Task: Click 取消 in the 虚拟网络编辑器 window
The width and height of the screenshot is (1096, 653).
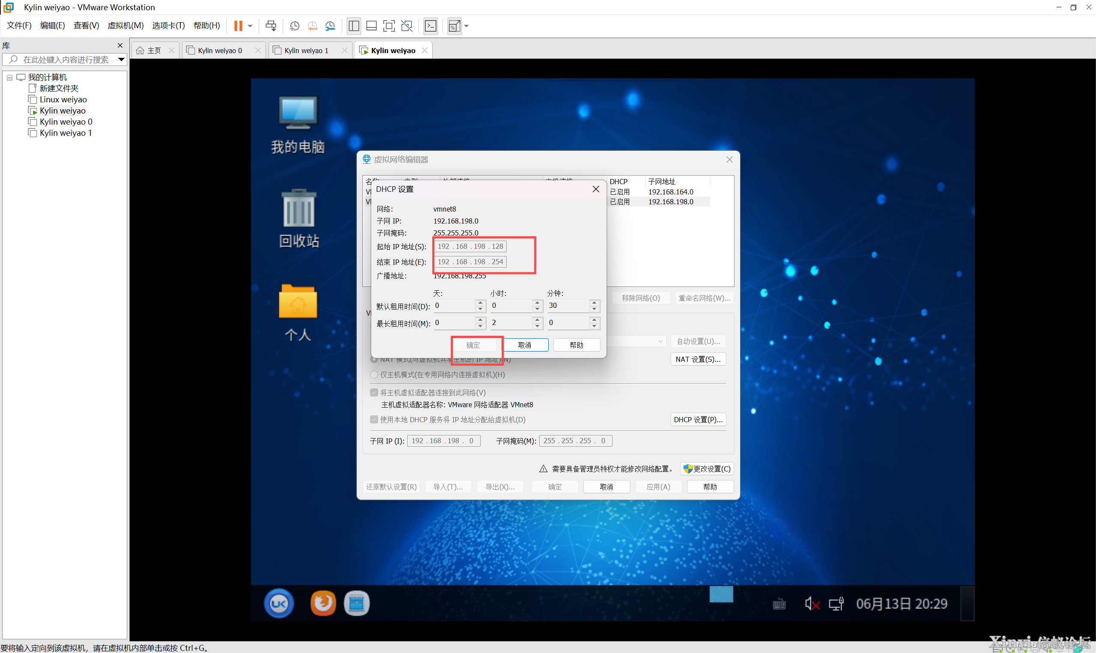Action: [606, 487]
